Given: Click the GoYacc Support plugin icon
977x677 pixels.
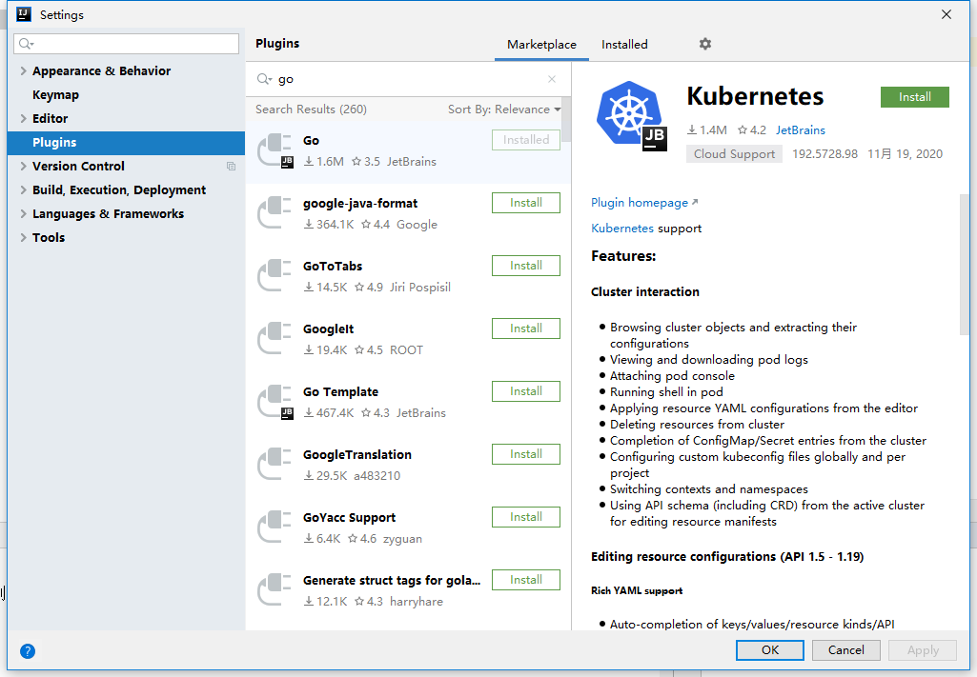Looking at the screenshot, I should (275, 528).
